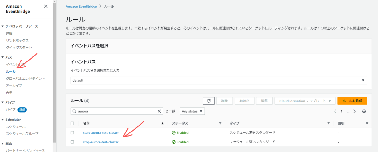Click the ルールを作成 button
The width and height of the screenshot is (378, 152).
(352, 101)
